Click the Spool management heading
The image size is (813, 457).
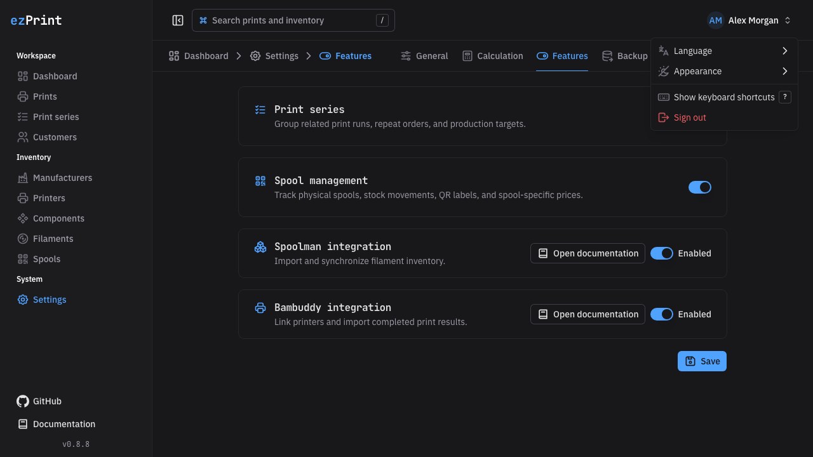click(x=321, y=180)
